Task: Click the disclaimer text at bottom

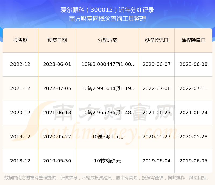Action: coord(106,178)
